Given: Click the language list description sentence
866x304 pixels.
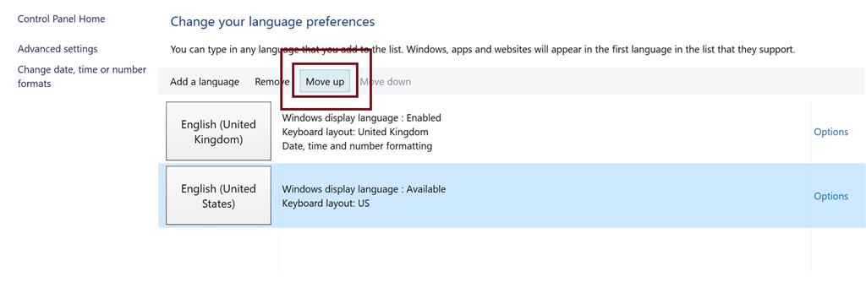Looking at the screenshot, I should click(x=483, y=49).
